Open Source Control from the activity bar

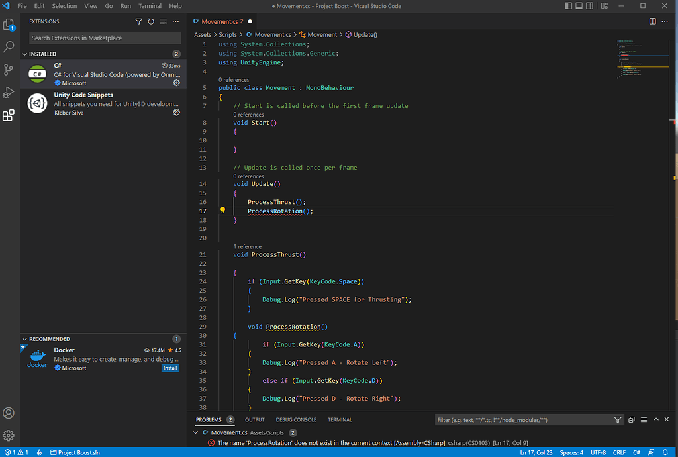9,69
